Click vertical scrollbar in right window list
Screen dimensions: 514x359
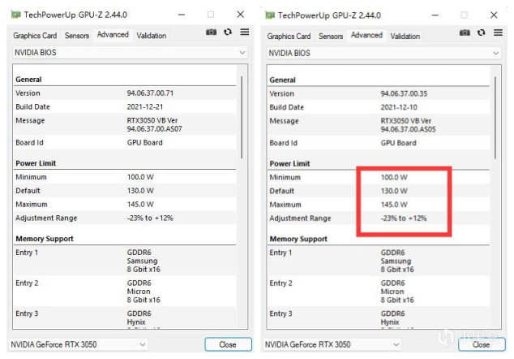495,118
